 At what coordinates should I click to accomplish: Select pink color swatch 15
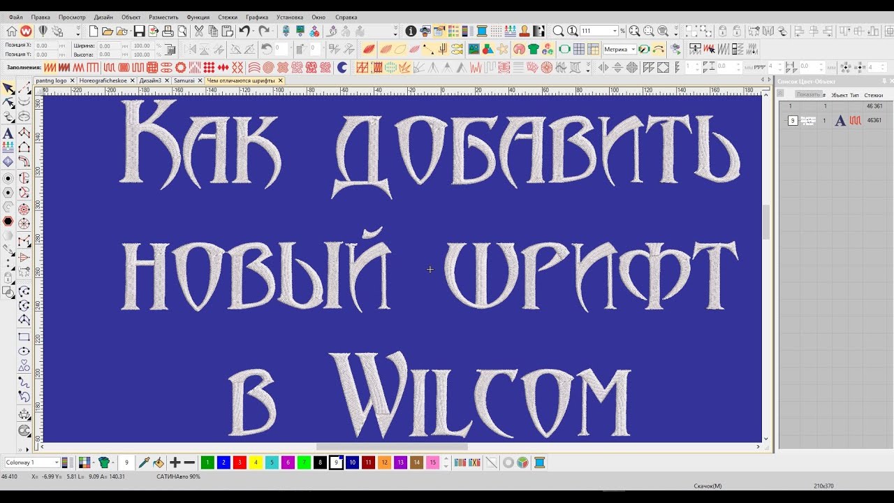[432, 462]
